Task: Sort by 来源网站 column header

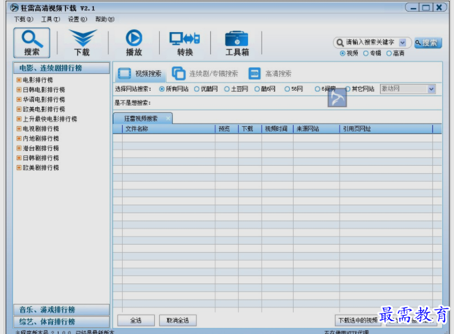Action: pos(316,129)
